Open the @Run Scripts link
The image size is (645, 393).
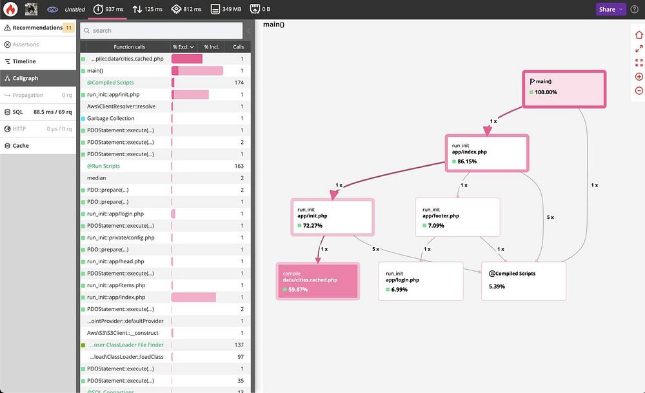(x=103, y=166)
